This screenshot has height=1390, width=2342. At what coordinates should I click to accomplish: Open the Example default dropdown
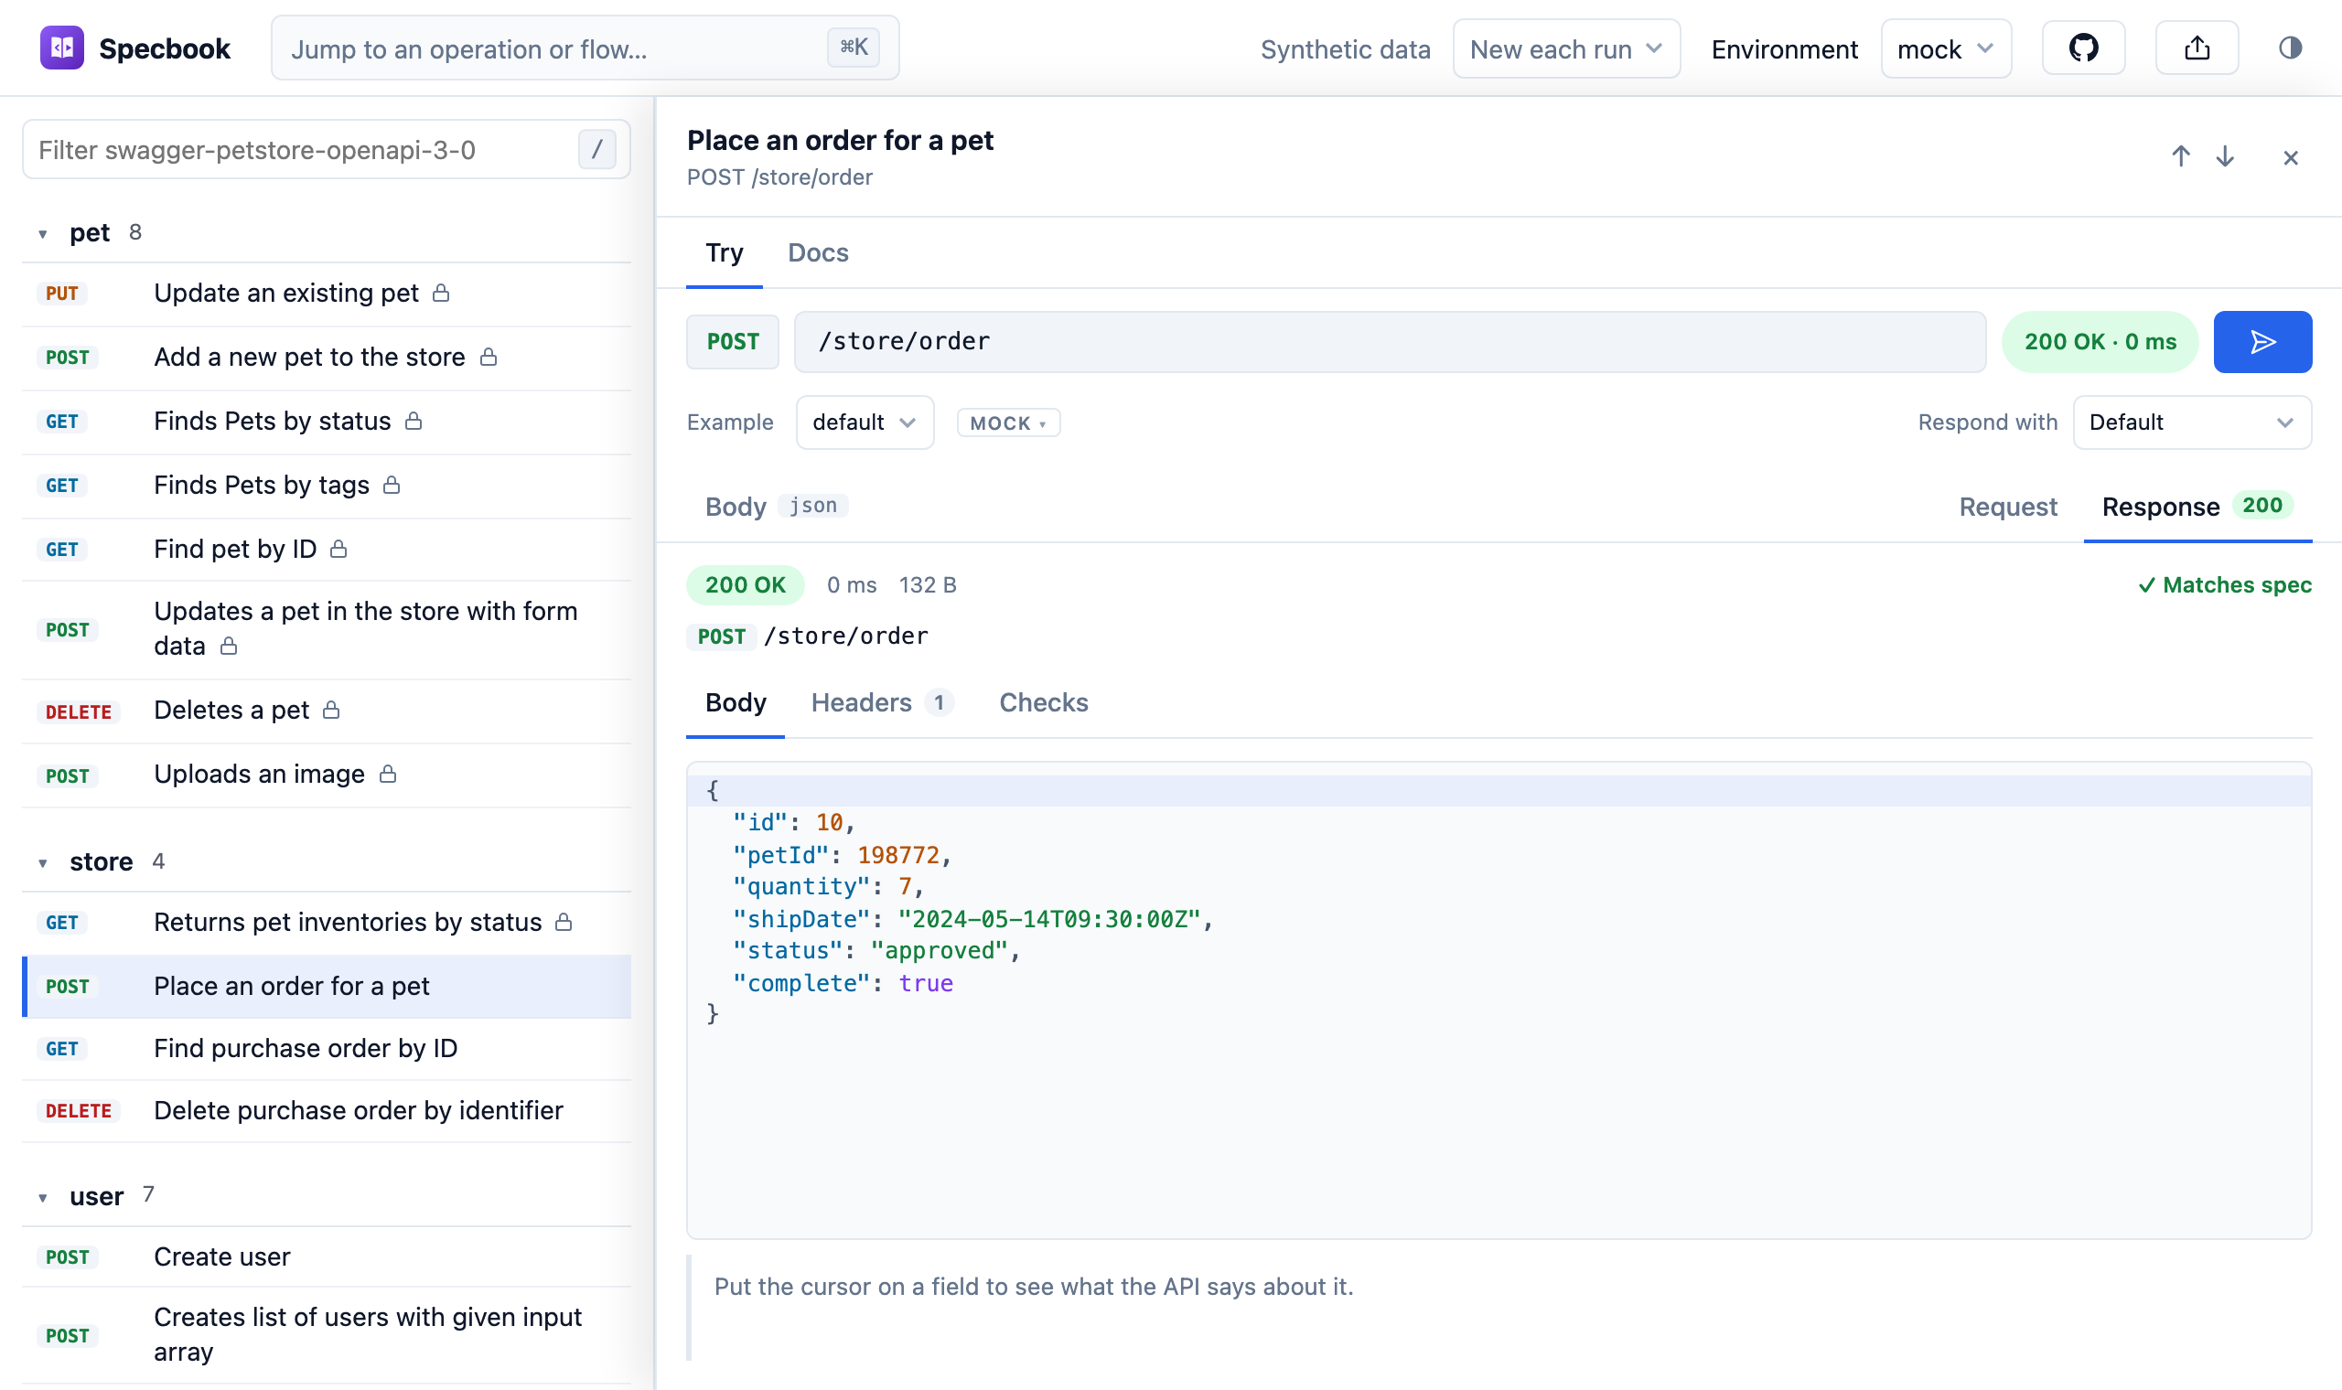[x=864, y=422]
